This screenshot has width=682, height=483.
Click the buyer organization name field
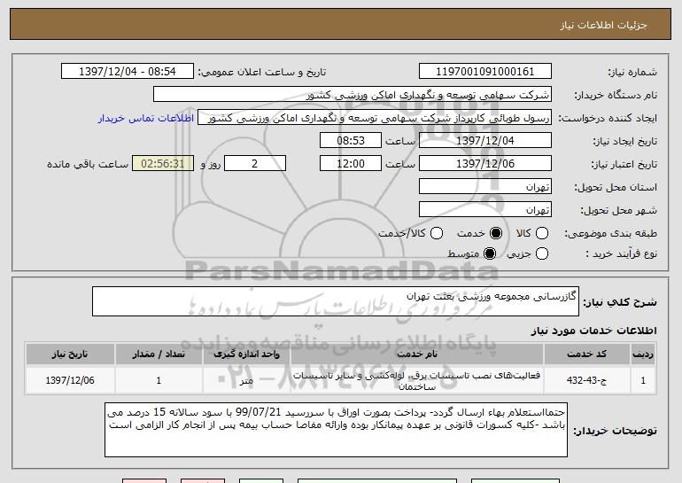click(x=353, y=95)
